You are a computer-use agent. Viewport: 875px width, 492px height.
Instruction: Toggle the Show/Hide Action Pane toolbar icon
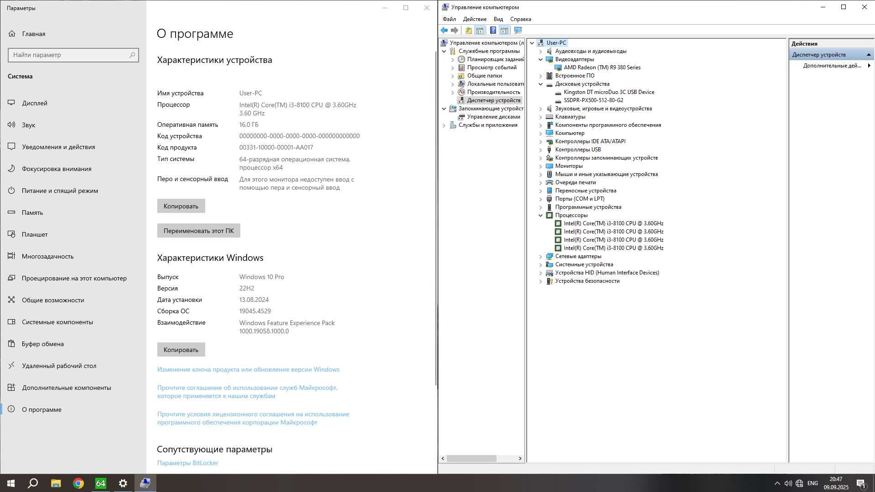coord(504,31)
